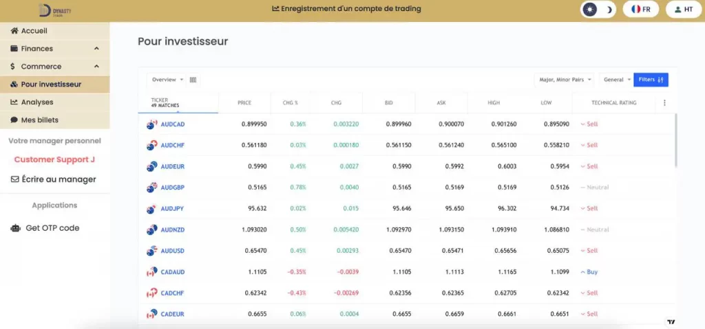Screen dimensions: 705x329
Task: Click the AUDGBP flag pair icon
Action: (152, 188)
